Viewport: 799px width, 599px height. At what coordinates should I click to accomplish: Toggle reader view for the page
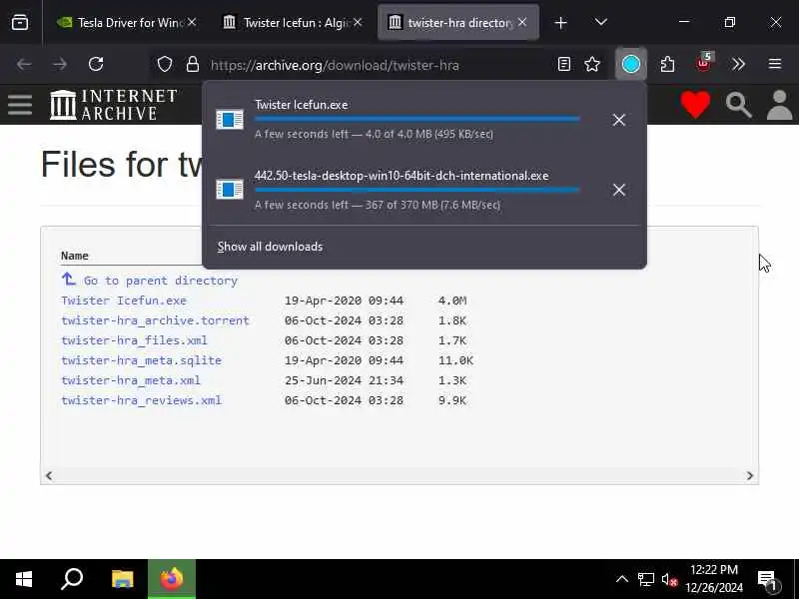click(x=563, y=64)
